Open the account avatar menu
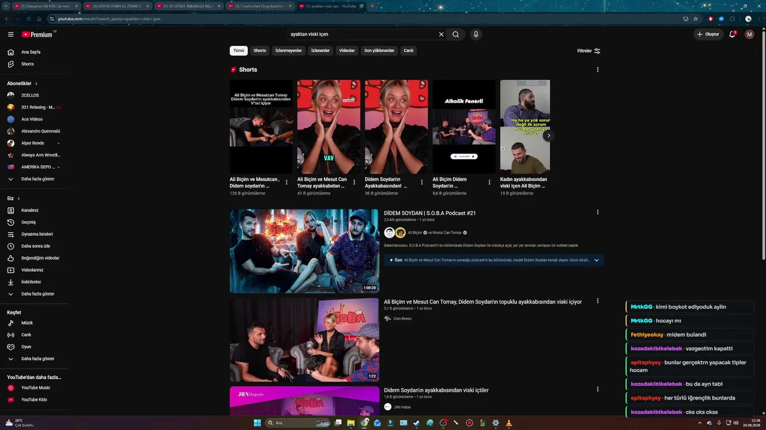This screenshot has width=766, height=430. point(749,35)
